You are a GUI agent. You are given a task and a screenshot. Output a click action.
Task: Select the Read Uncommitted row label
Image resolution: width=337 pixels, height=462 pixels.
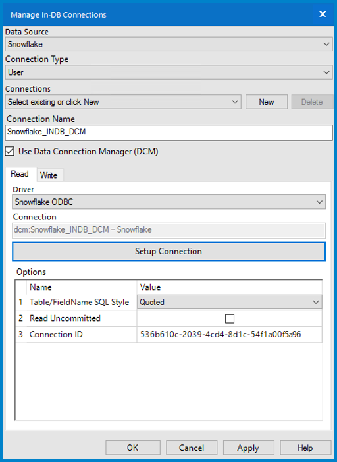(65, 318)
